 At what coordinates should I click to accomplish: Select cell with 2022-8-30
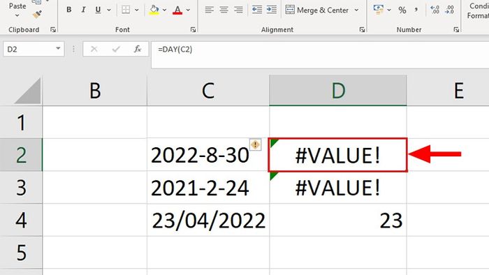pyautogui.click(x=208, y=155)
